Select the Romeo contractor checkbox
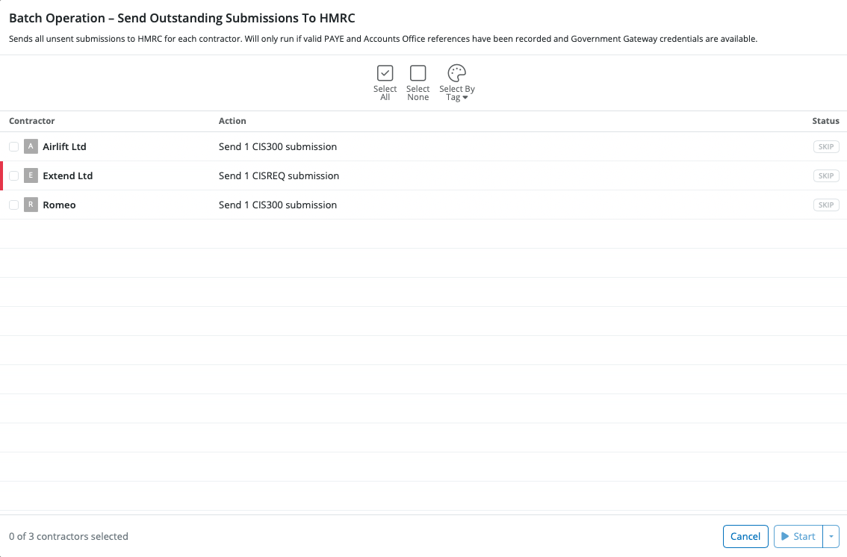This screenshot has width=847, height=557. tap(14, 205)
